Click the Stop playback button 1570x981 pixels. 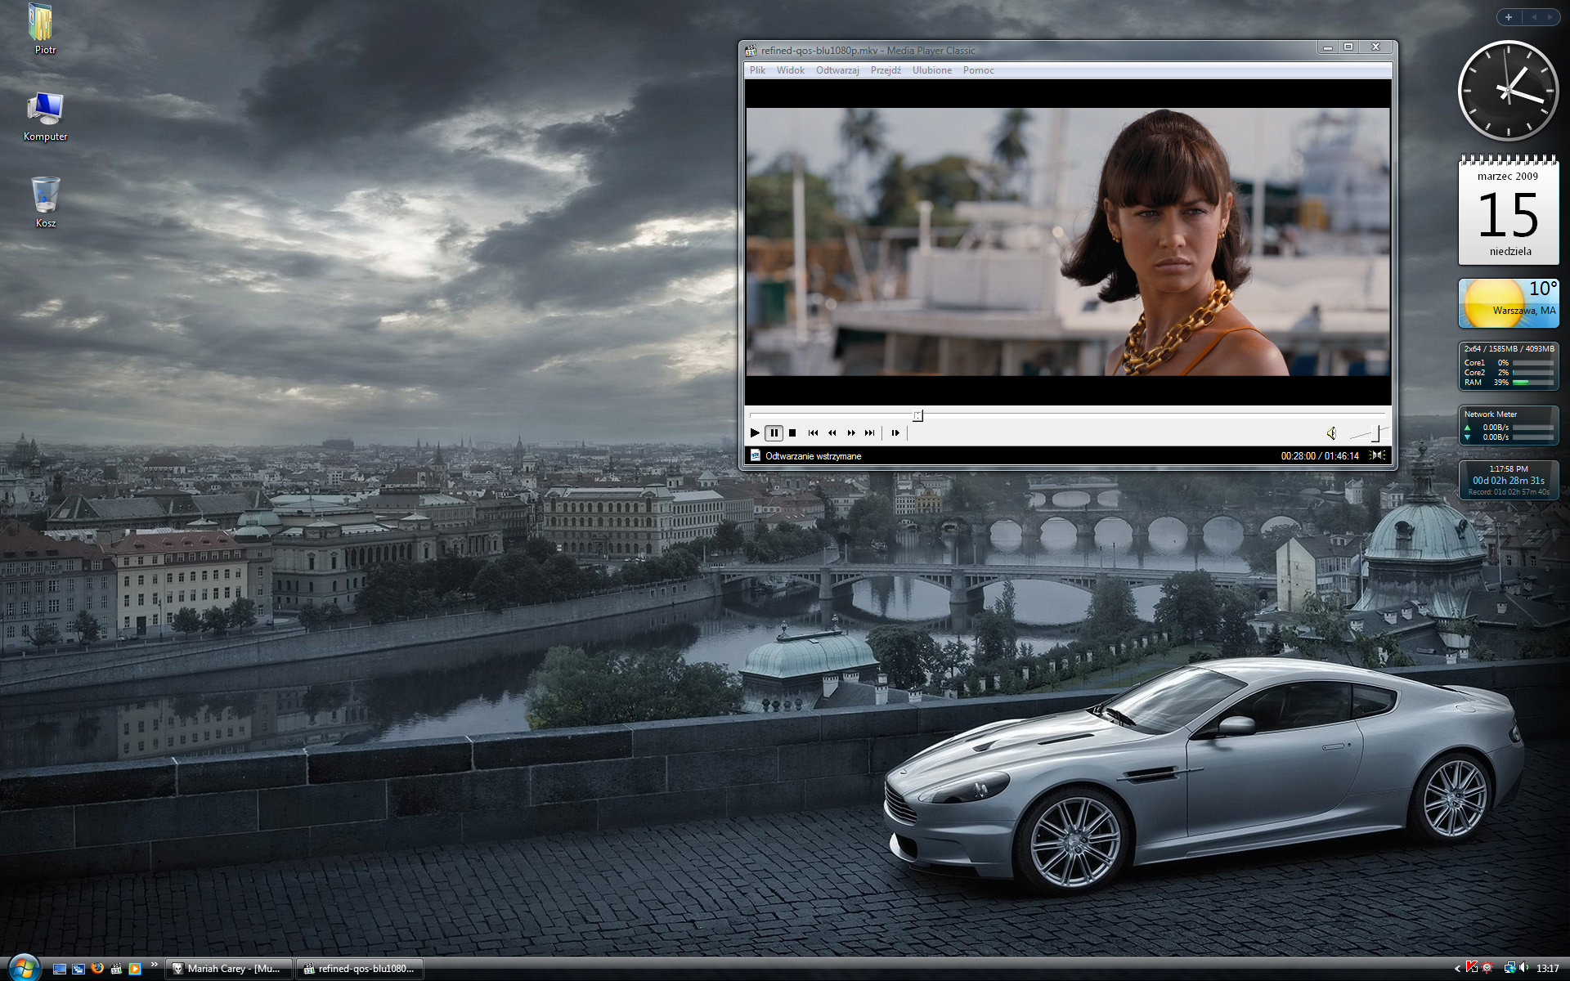792,433
